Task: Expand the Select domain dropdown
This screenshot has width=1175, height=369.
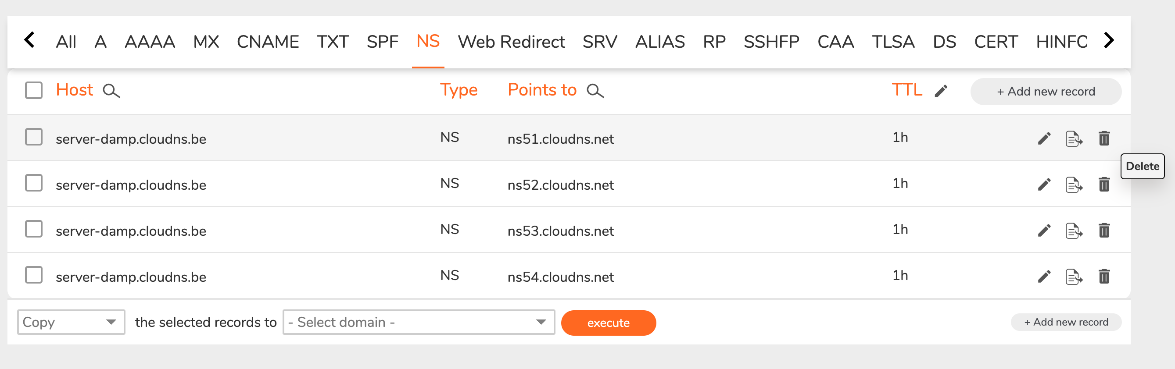Action: coord(419,322)
